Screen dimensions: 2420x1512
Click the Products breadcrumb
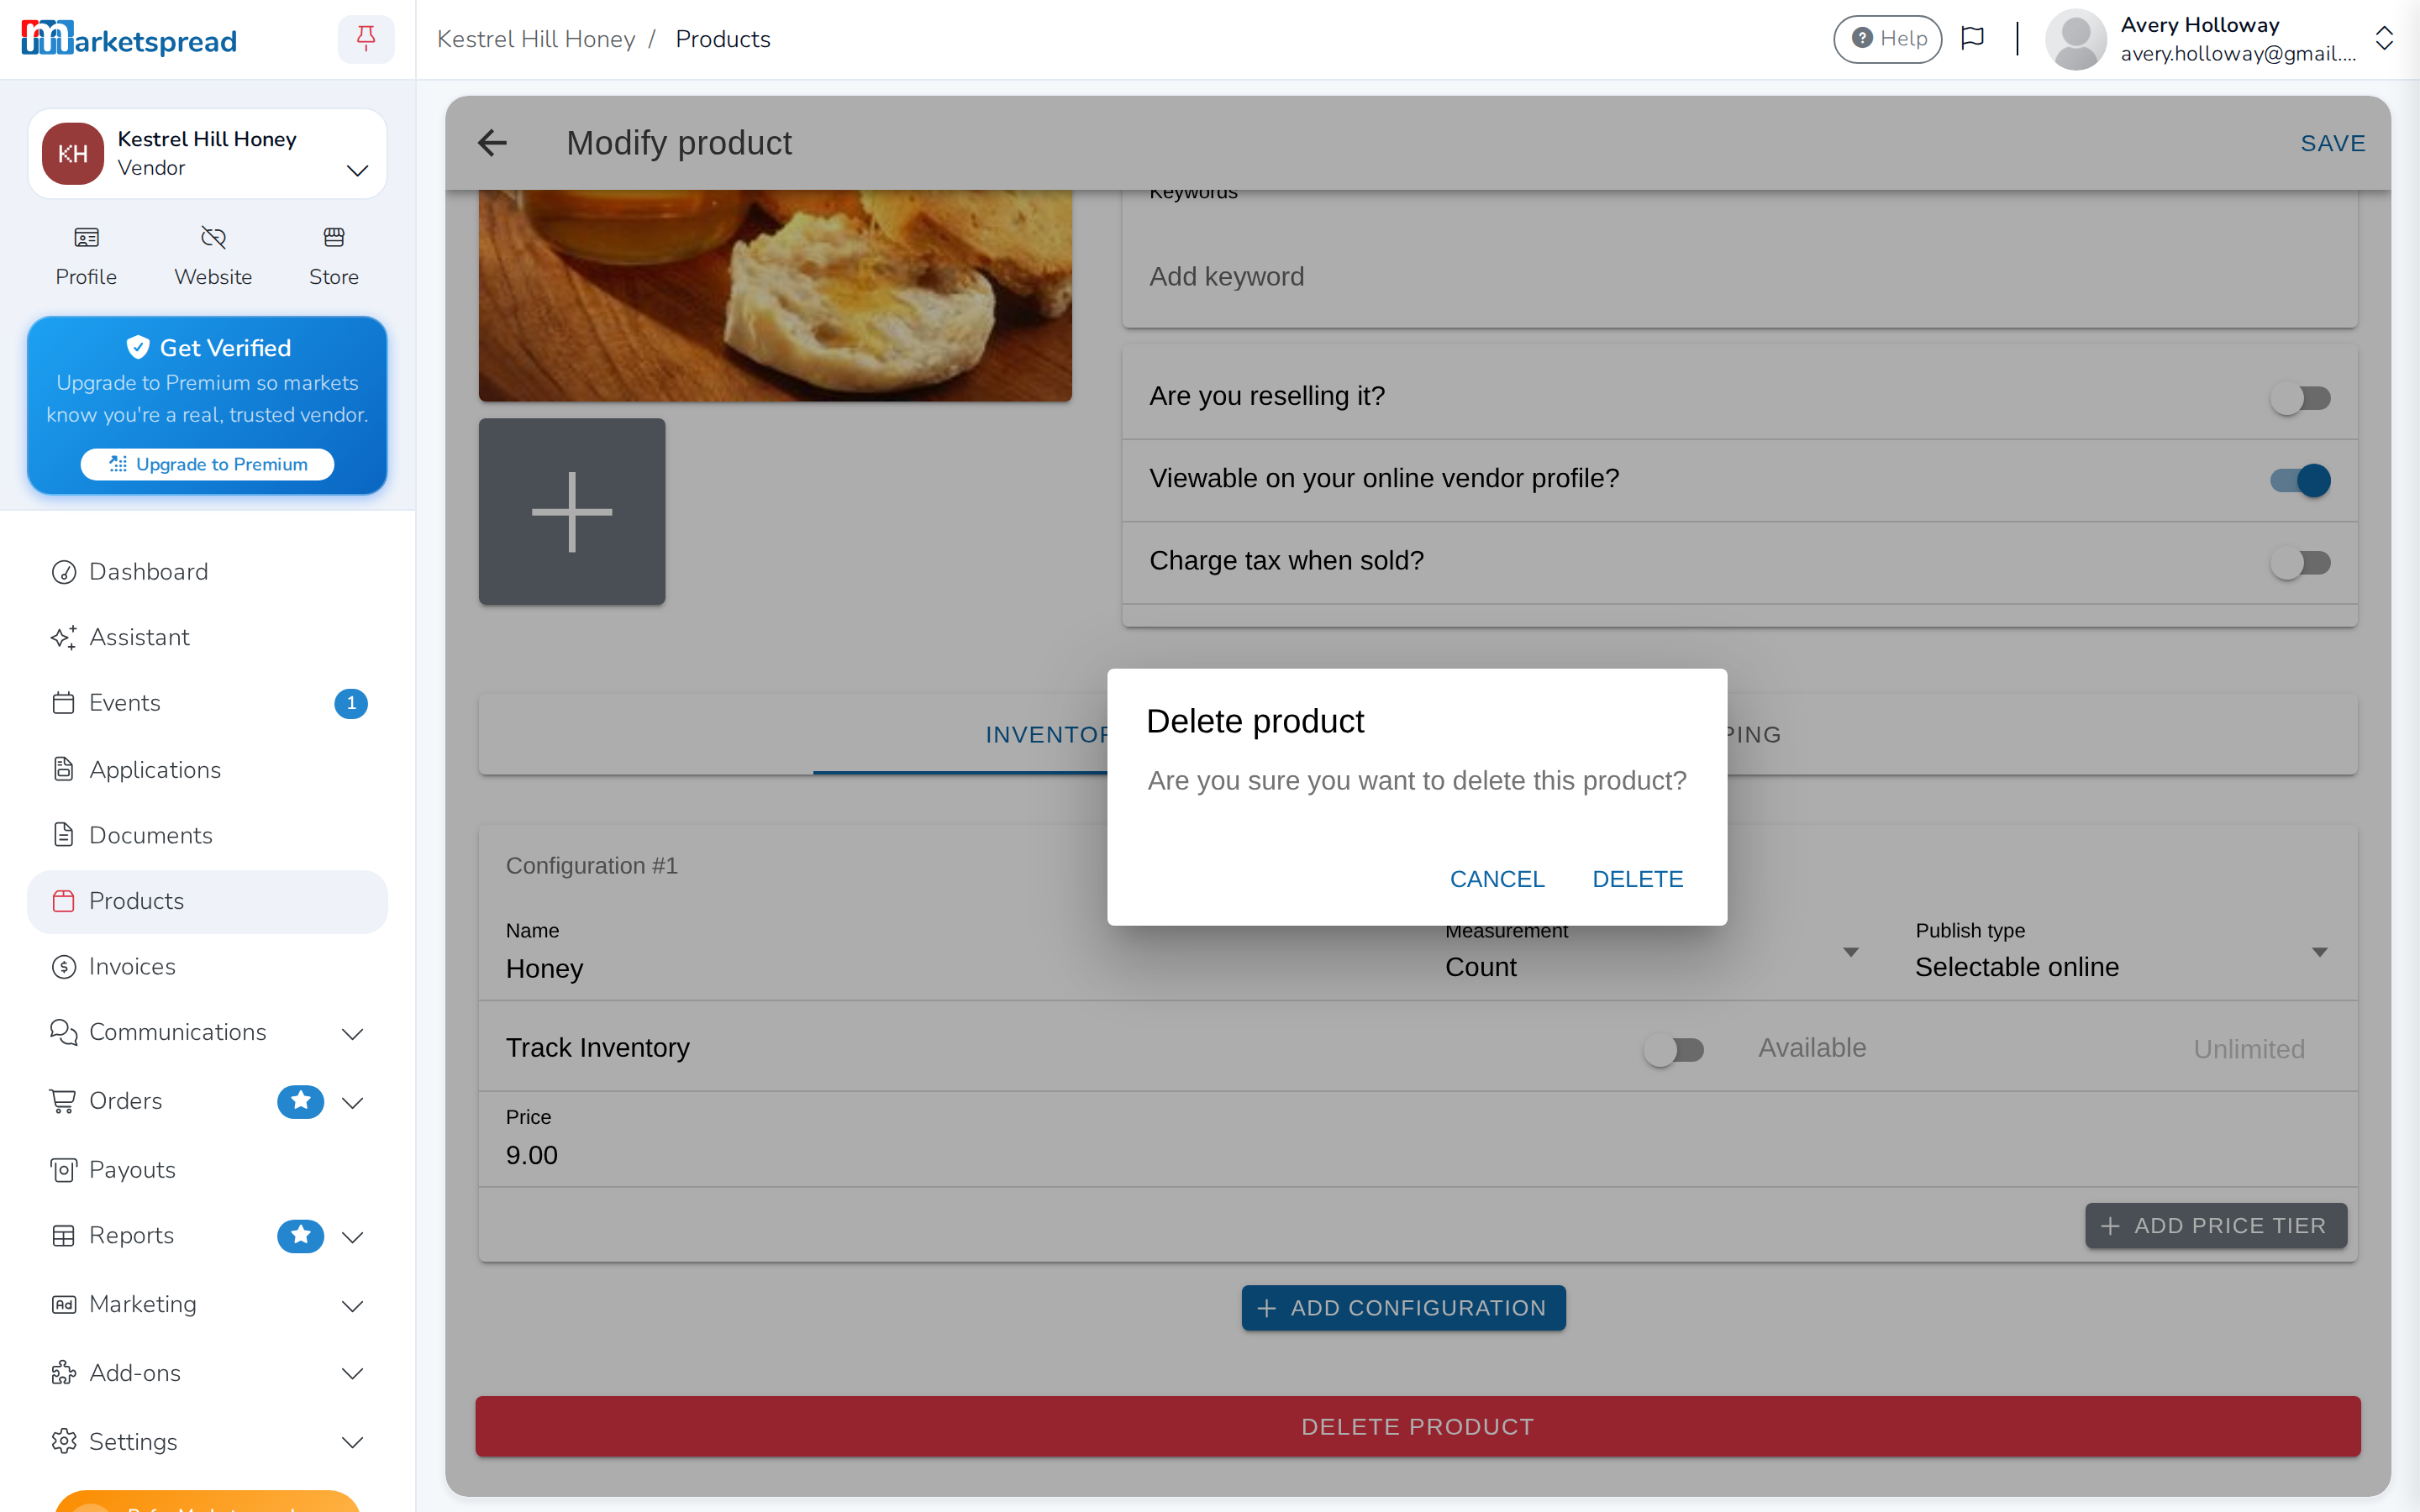(722, 39)
